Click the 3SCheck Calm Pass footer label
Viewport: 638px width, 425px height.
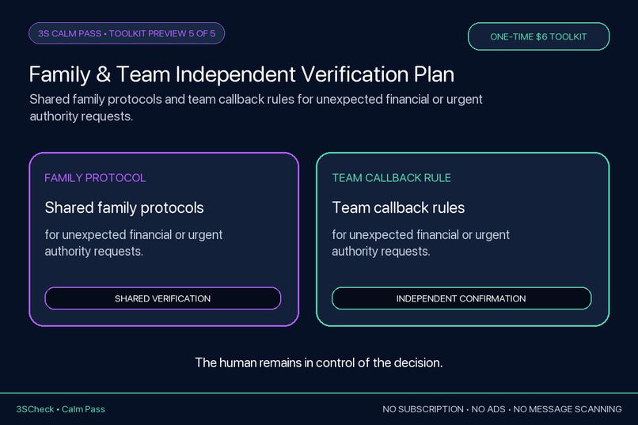61,409
